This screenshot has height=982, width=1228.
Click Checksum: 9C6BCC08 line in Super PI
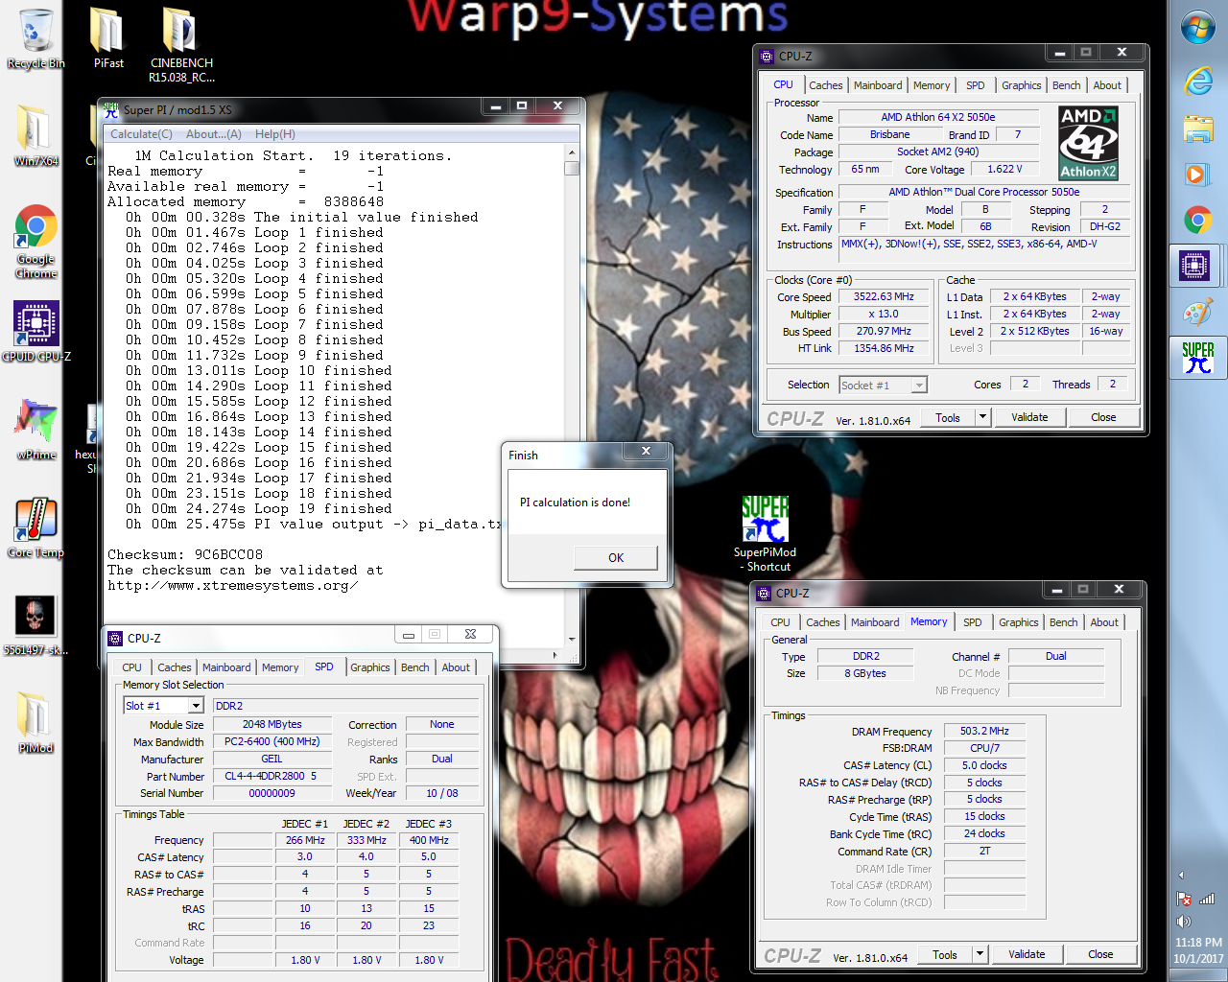coord(185,554)
